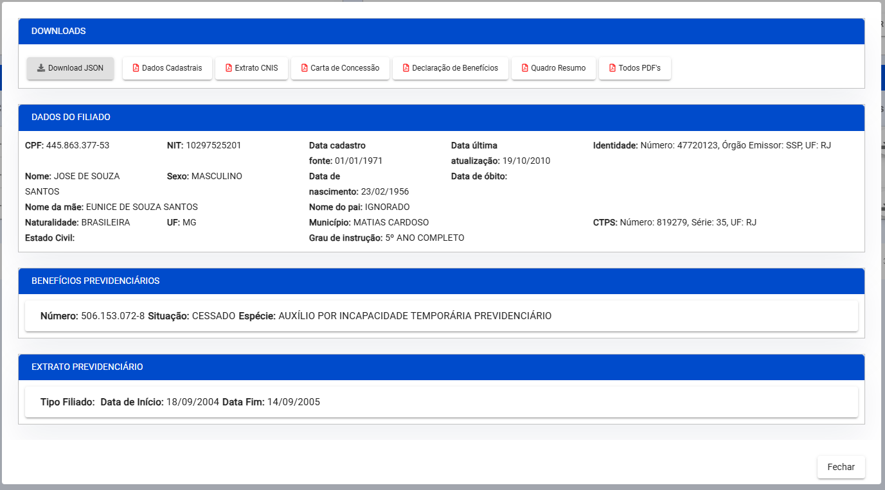This screenshot has width=885, height=490.
Task: Click the Município value MATIAS CARDOSO
Action: click(391, 222)
